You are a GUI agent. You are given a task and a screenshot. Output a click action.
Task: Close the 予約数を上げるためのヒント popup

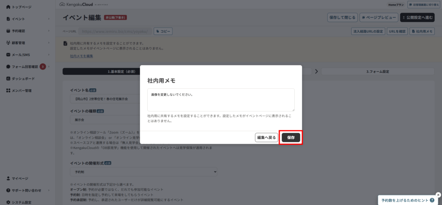click(438, 194)
